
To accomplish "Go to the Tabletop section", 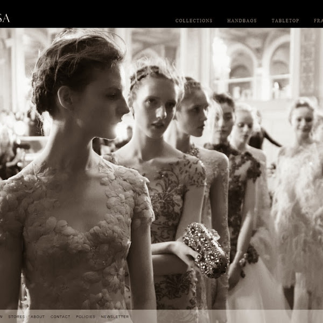I will [285, 20].
